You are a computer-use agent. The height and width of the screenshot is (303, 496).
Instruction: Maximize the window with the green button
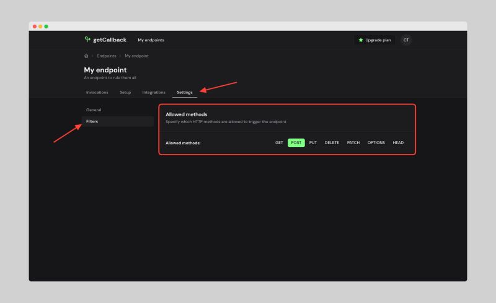[x=46, y=27]
